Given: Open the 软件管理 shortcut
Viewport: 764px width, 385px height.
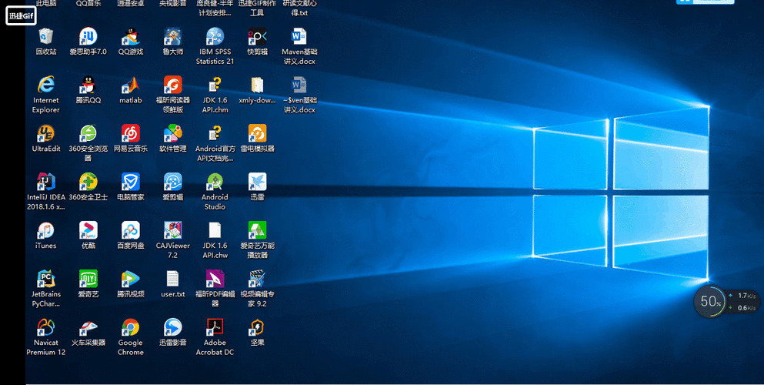Looking at the screenshot, I should click(173, 133).
